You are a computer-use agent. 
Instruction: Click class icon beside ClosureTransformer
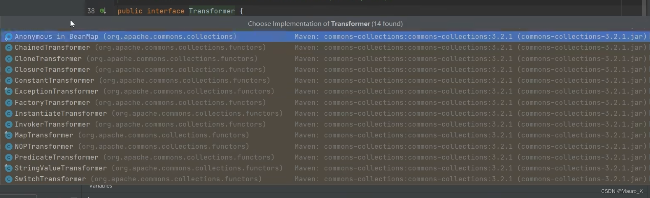8,70
